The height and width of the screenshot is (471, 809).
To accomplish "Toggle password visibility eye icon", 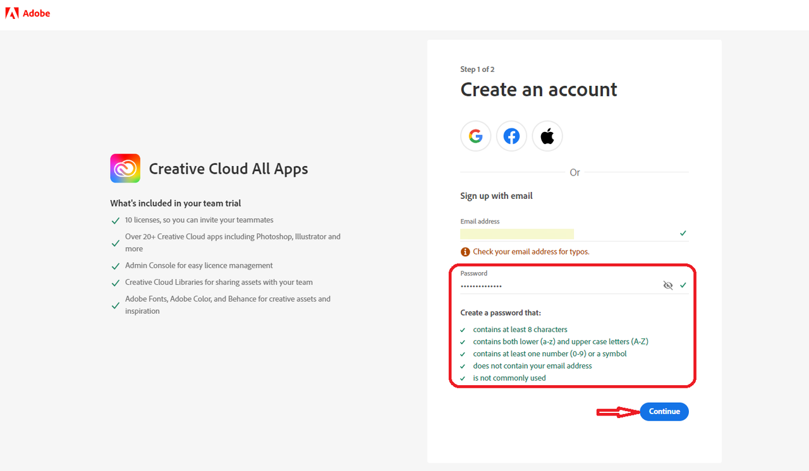I will click(668, 285).
